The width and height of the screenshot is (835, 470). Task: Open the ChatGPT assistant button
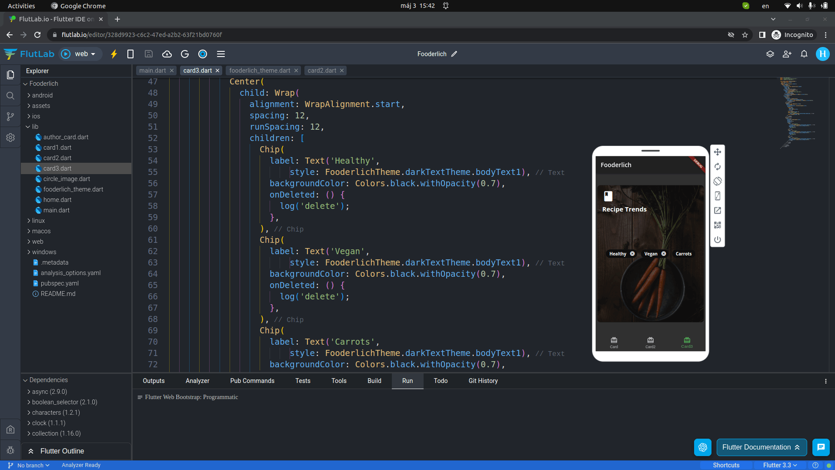[x=703, y=447]
